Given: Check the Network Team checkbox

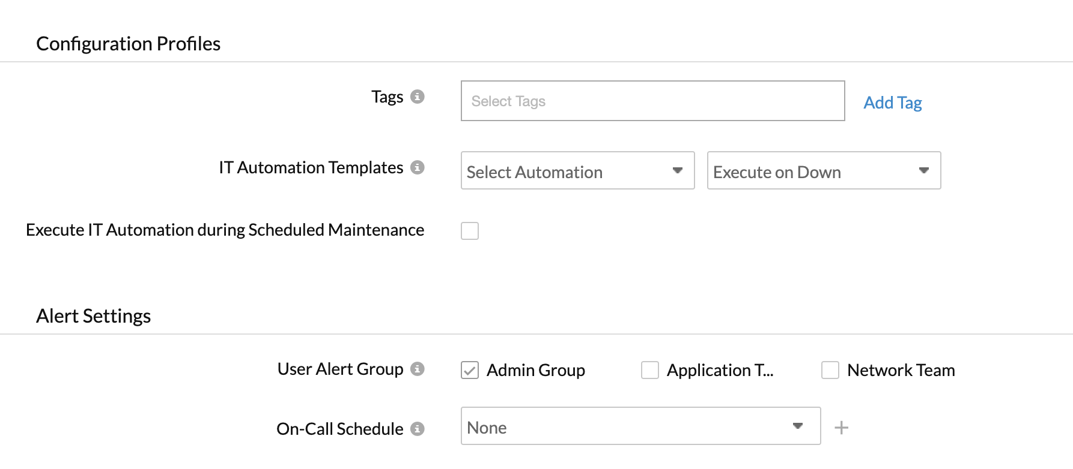Looking at the screenshot, I should coord(830,370).
